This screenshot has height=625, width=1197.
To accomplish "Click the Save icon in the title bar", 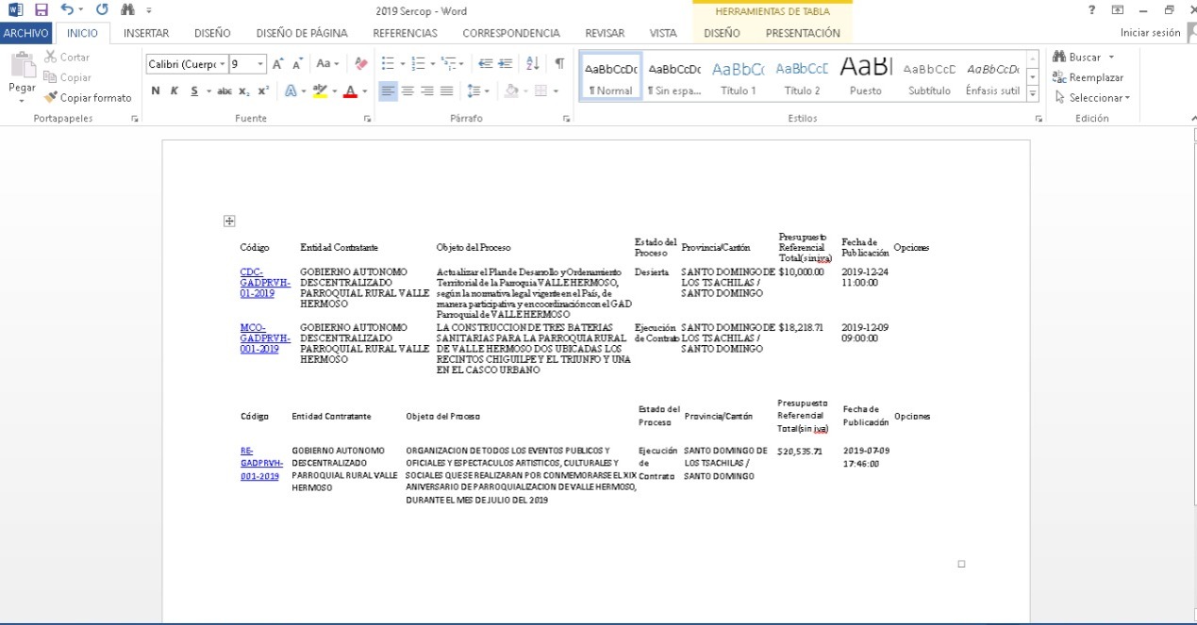I will [x=41, y=9].
